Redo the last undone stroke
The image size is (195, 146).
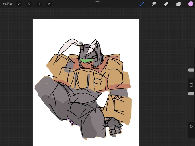pos(191,134)
